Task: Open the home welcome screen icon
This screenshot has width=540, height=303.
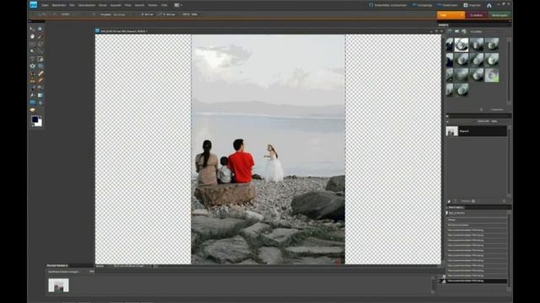Action: coord(489,5)
